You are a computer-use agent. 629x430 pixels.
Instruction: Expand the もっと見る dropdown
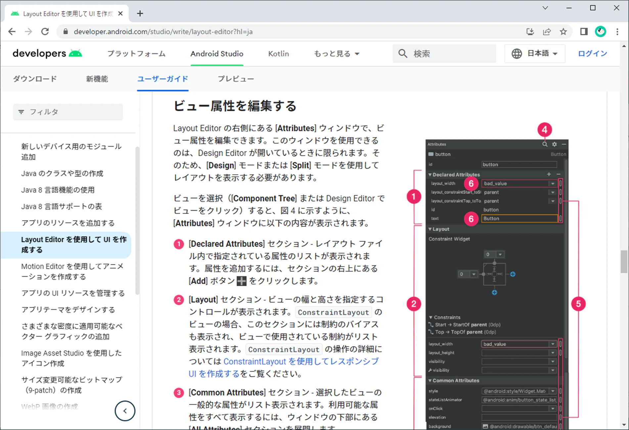click(337, 54)
